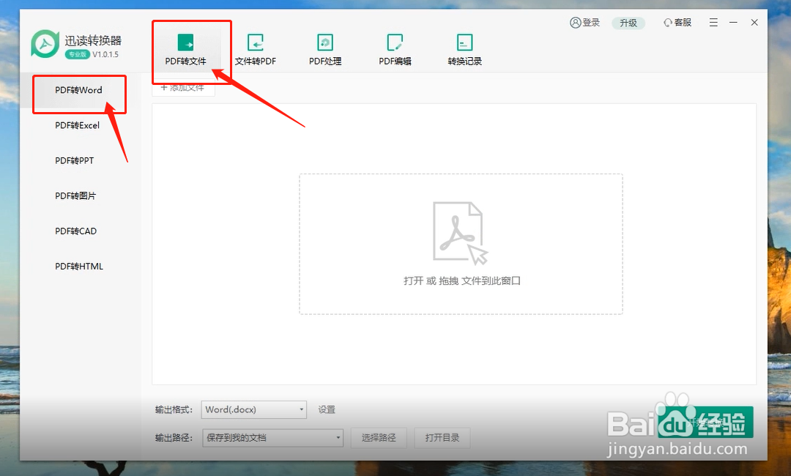The image size is (791, 476).
Task: Click the 升级 upgrade pill
Action: [628, 22]
